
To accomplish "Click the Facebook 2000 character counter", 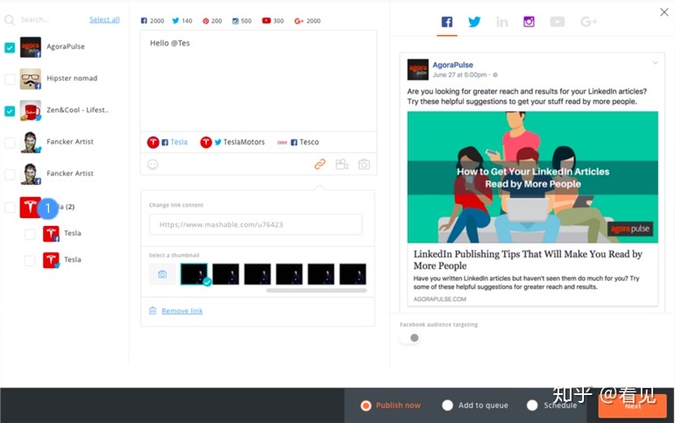I will tap(153, 21).
